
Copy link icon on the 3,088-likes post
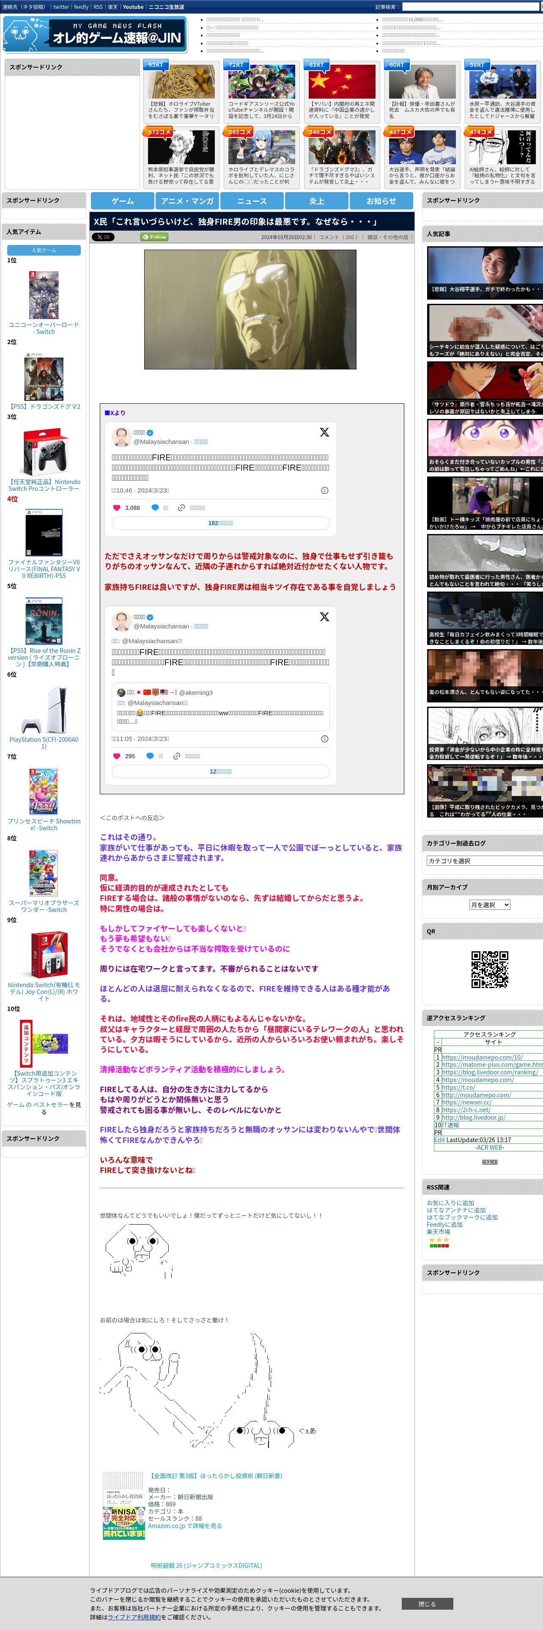click(x=181, y=507)
